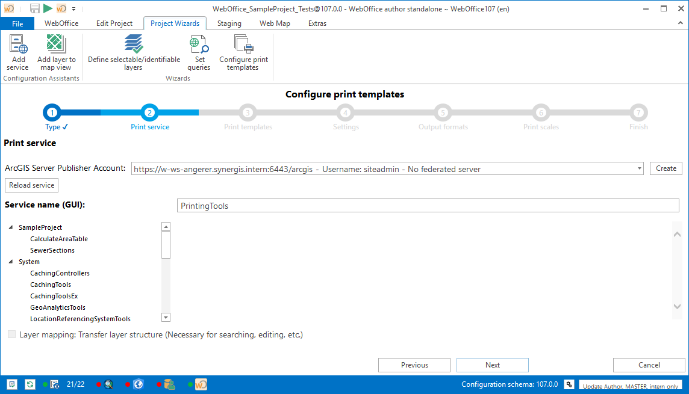
Task: Click the refresh icon in status bar
Action: click(30, 384)
